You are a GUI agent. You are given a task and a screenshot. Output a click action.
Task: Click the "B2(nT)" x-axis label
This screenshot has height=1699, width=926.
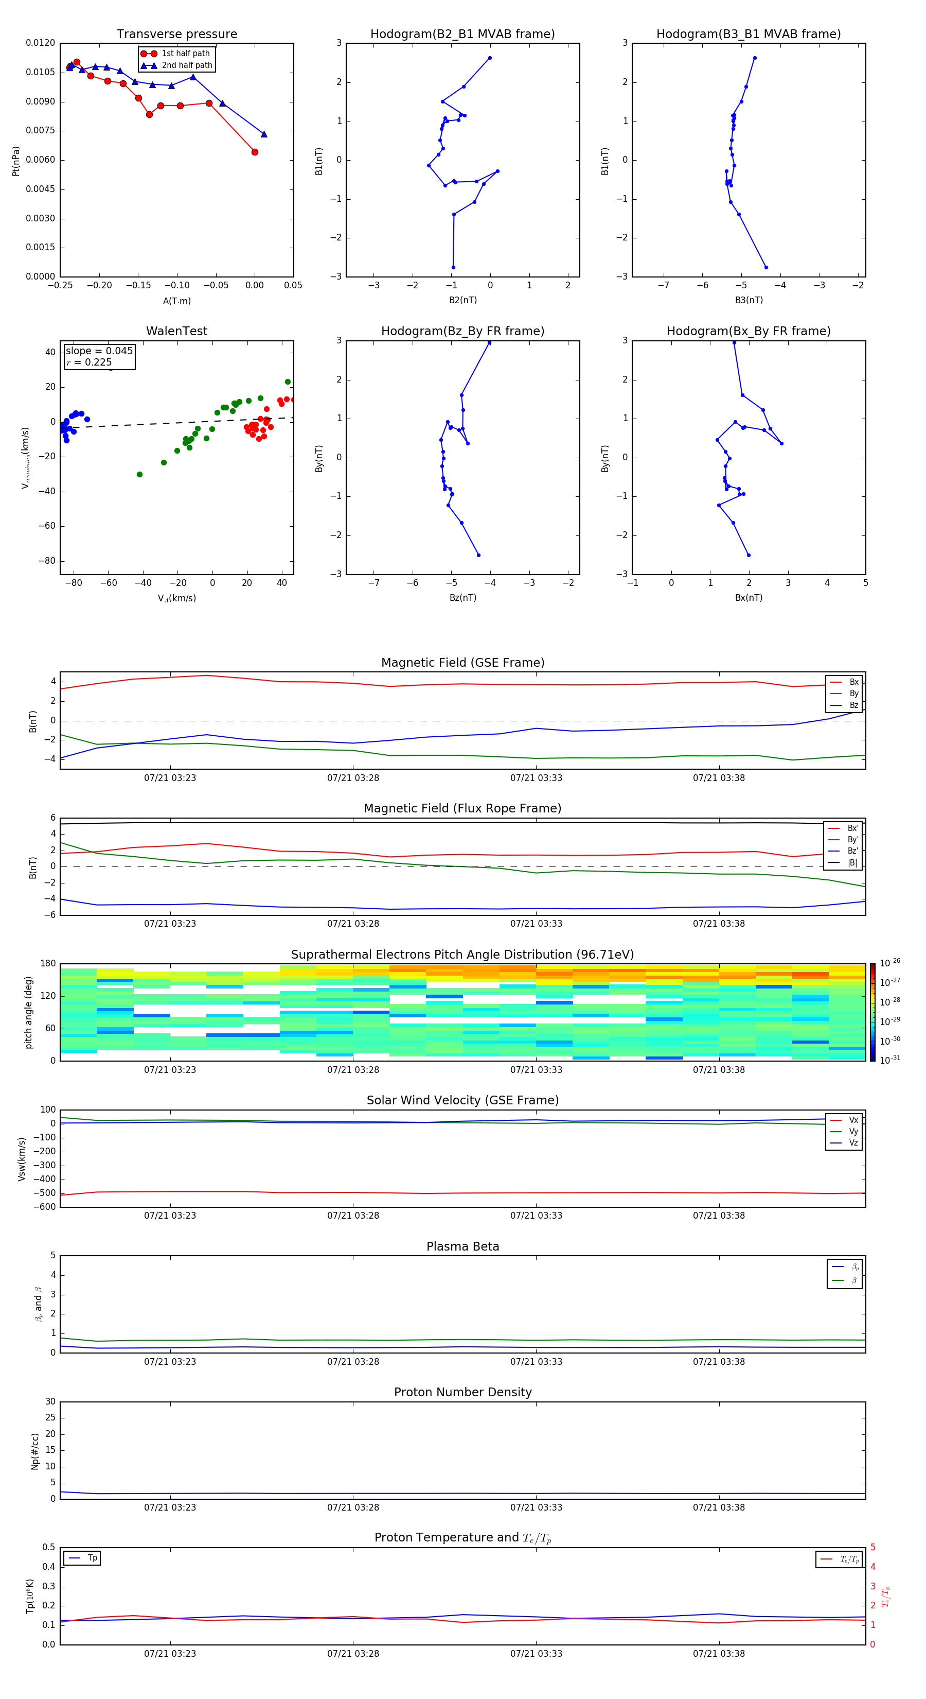[462, 300]
